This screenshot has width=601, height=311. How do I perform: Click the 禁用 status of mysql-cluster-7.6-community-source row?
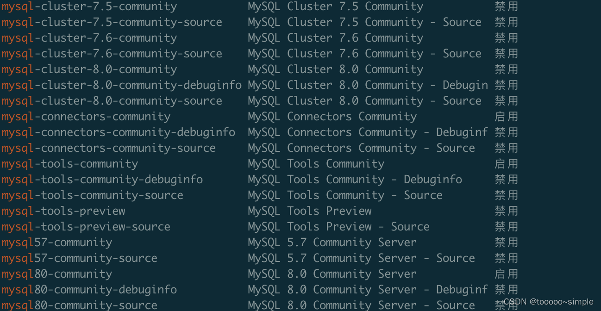coord(506,54)
